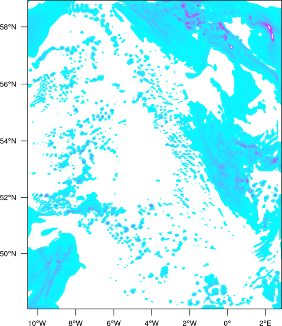Click the 50°N latitude label
Image resolution: width=282 pixels, height=326 pixels.
pyautogui.click(x=8, y=254)
